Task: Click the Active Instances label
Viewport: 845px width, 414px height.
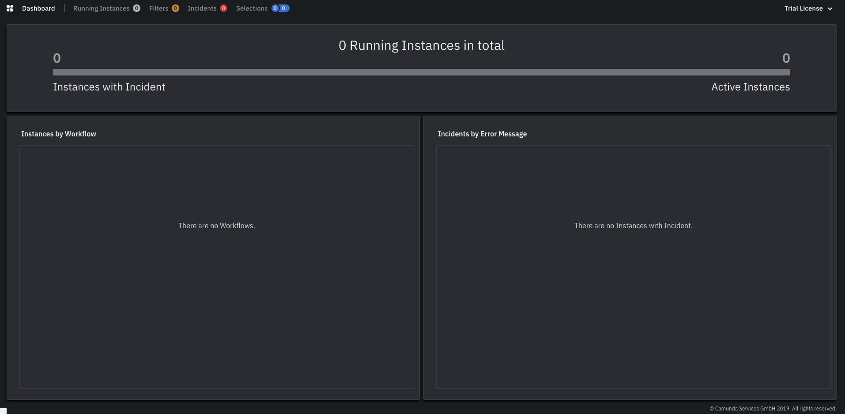Action: [x=751, y=87]
